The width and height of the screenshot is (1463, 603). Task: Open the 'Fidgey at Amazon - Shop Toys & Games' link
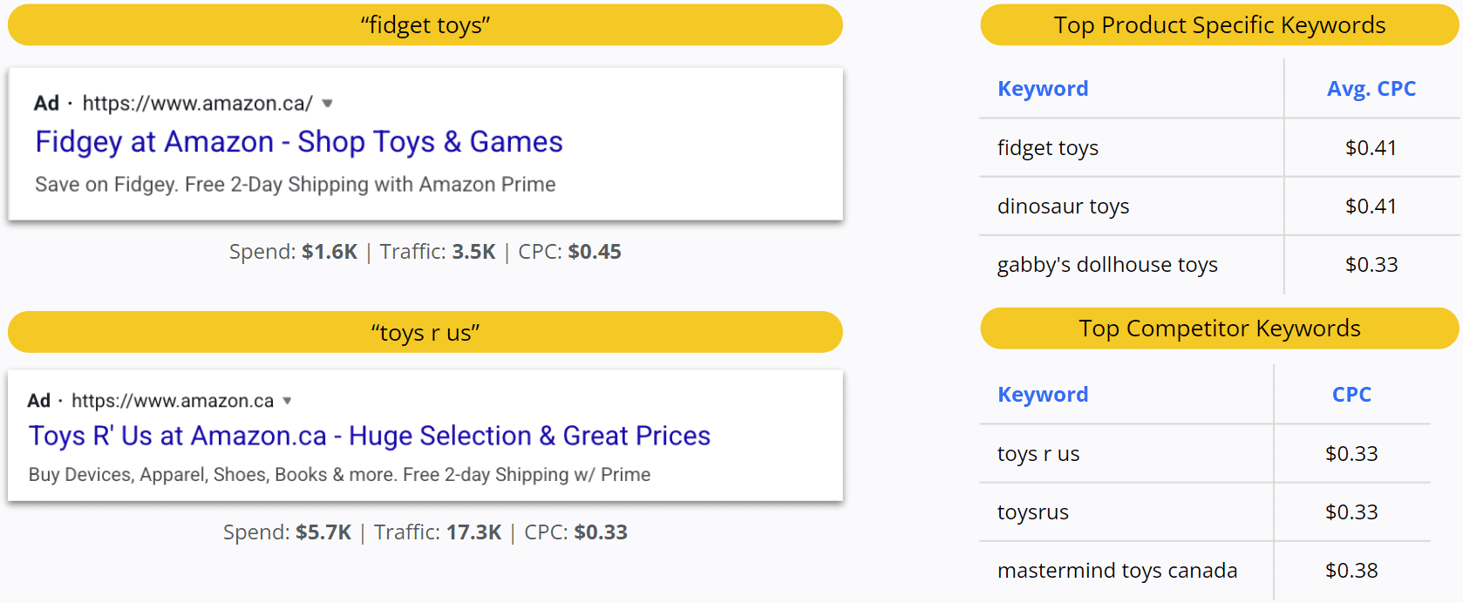(299, 142)
